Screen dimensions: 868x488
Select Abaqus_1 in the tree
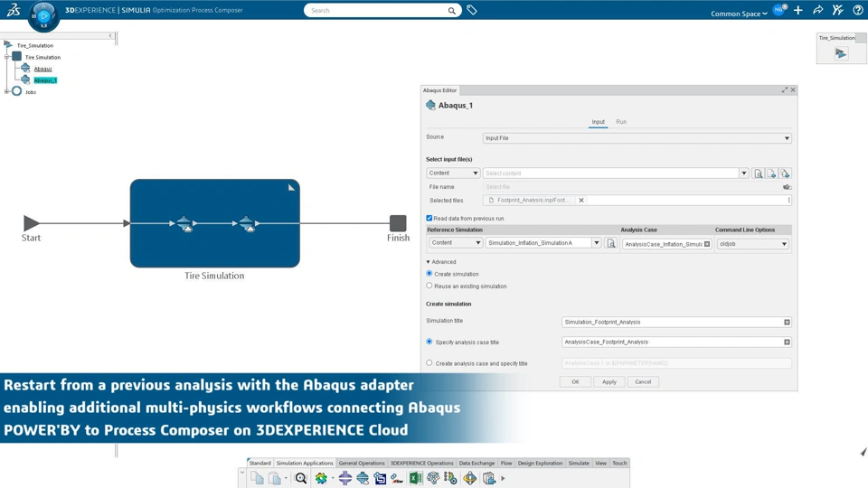tap(45, 80)
